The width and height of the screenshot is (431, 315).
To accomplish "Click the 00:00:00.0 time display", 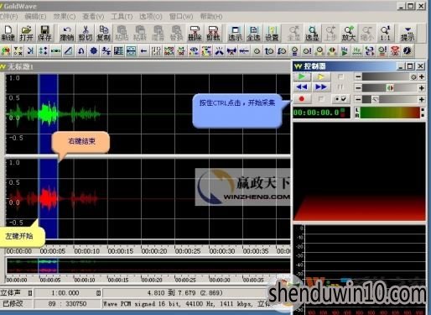I will pos(321,113).
